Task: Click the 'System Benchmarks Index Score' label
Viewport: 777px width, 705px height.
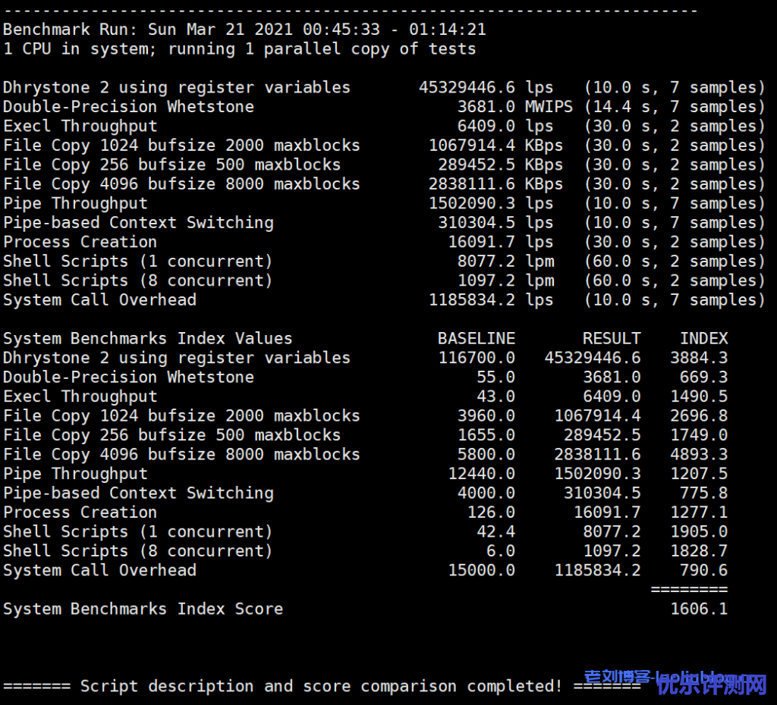Action: pyautogui.click(x=143, y=609)
